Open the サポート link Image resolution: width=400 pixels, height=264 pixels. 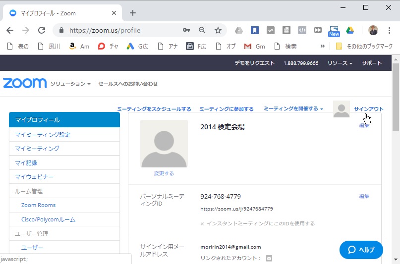coord(371,63)
